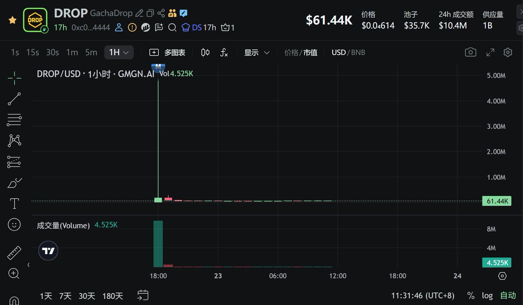Copy the 0xc0...4444 contract address
Image resolution: width=523 pixels, height=305 pixels.
[91, 27]
